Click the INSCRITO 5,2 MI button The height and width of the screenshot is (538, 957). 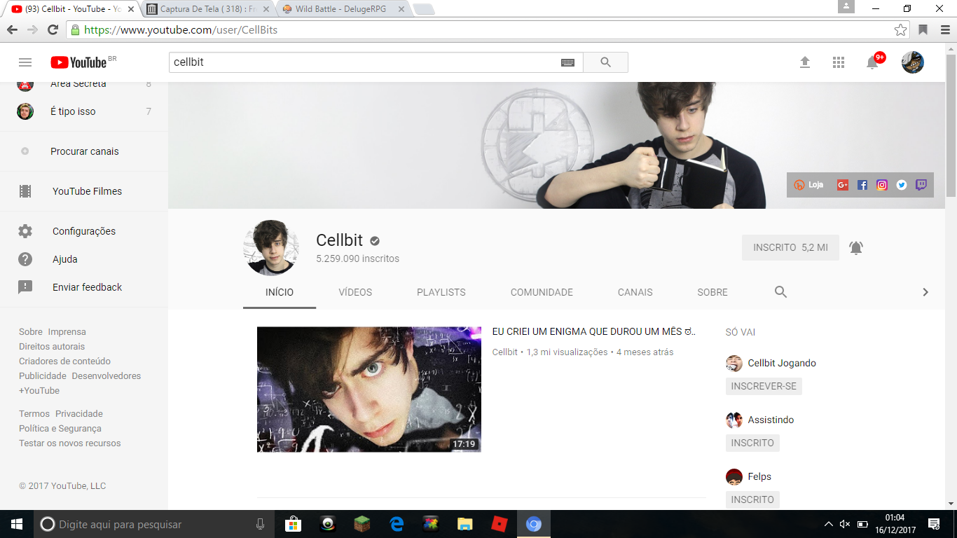click(x=790, y=247)
